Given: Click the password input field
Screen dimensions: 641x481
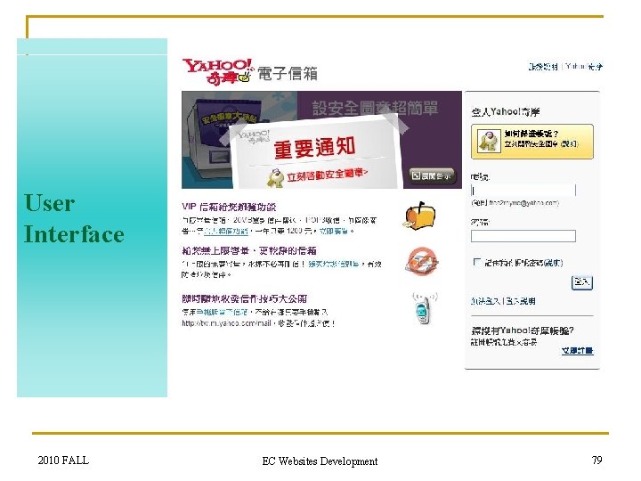Looking at the screenshot, I should point(523,236).
